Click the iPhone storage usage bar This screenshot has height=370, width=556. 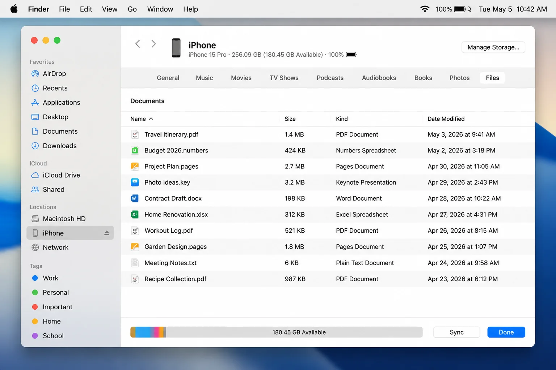(277, 332)
